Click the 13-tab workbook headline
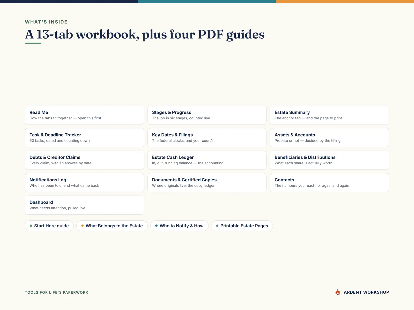 (x=145, y=34)
